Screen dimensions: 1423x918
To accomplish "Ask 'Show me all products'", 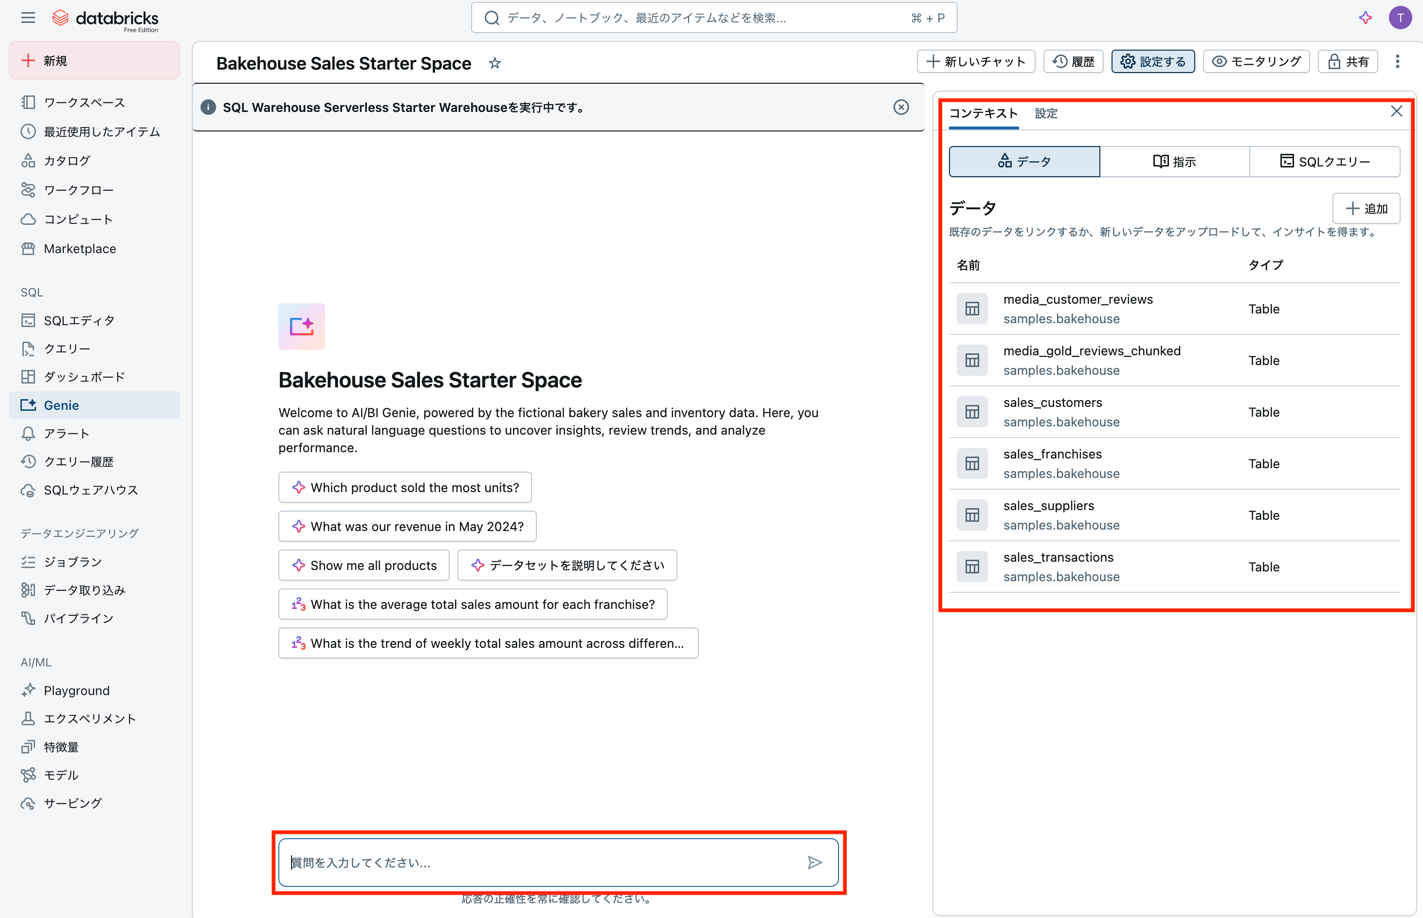I will pyautogui.click(x=364, y=565).
